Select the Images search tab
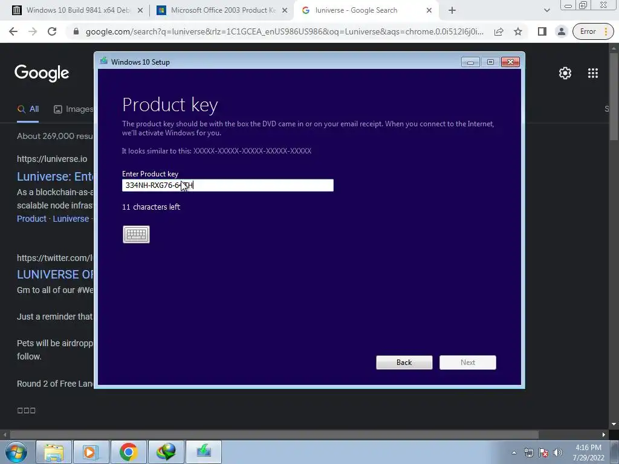619x464 pixels. (74, 109)
